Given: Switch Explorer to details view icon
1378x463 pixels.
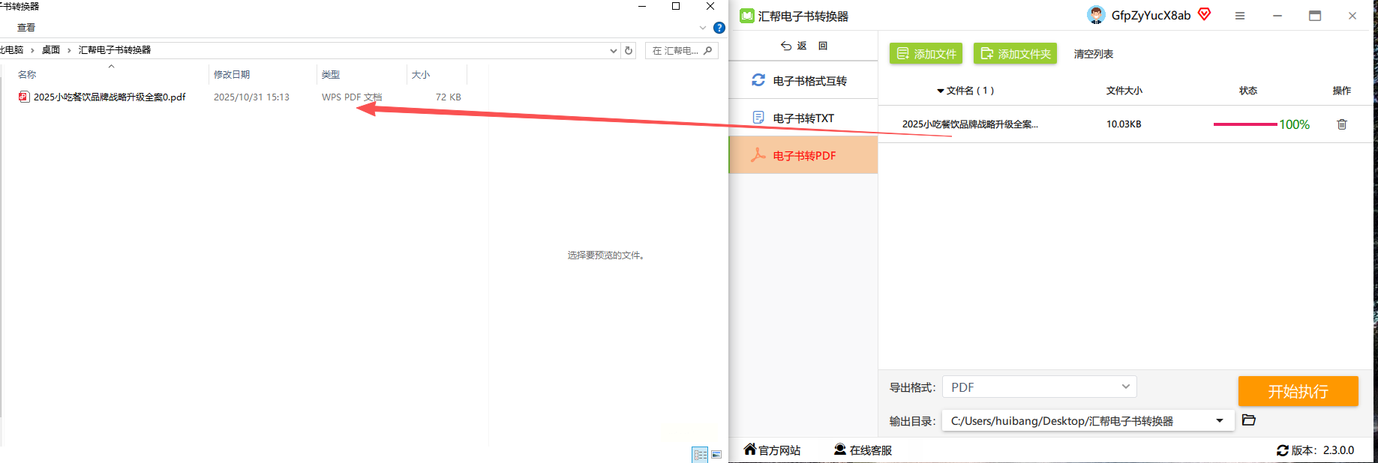Looking at the screenshot, I should coord(700,455).
